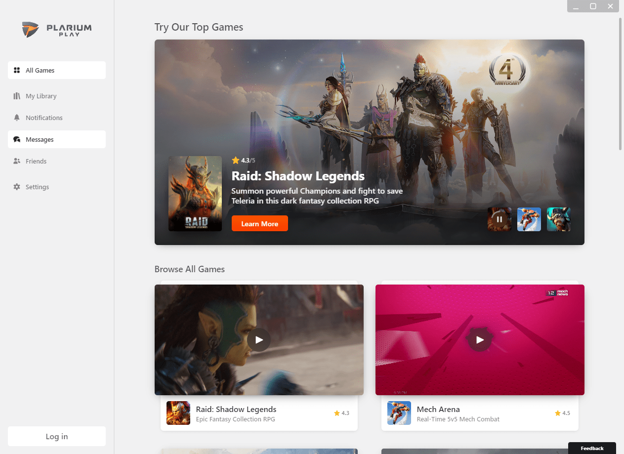Click the Log in button
This screenshot has width=624, height=454.
[x=57, y=436]
